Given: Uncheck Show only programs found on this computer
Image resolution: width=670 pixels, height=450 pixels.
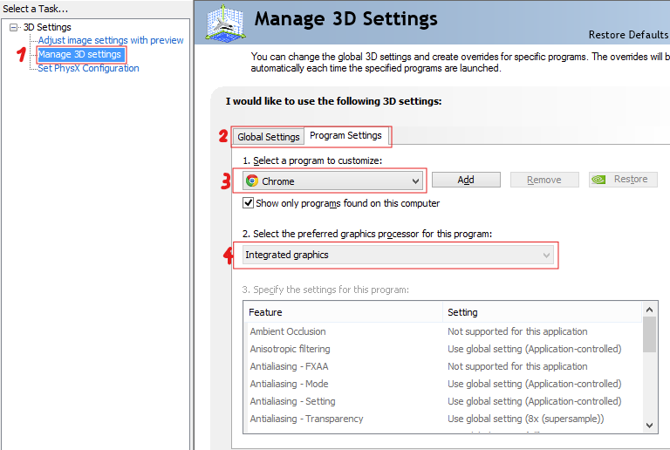Looking at the screenshot, I should coord(249,203).
